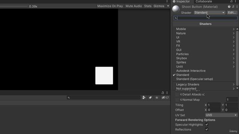Click the Edit... shader button
The height and width of the screenshot is (134, 239).
pos(232,13)
